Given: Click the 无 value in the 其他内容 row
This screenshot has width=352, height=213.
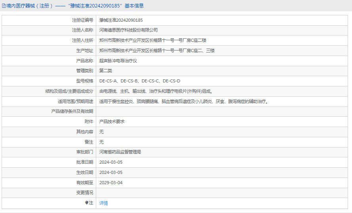Looking at the screenshot, I should pos(101,132).
